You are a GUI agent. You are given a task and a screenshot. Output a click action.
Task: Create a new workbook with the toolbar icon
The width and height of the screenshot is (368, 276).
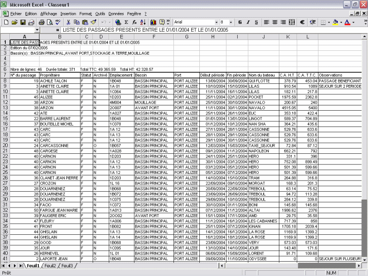pyautogui.click(x=6, y=23)
